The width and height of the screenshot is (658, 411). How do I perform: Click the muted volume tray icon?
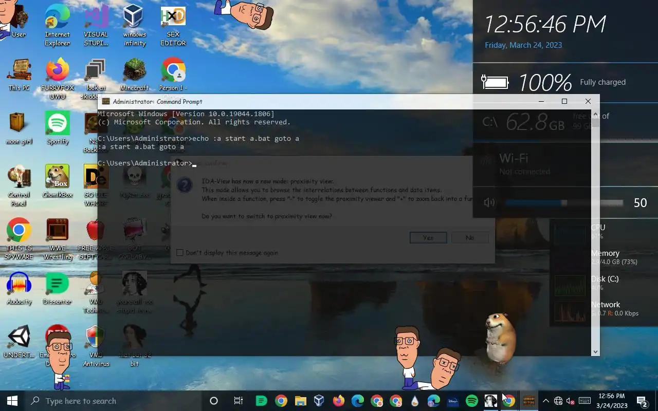(x=570, y=401)
